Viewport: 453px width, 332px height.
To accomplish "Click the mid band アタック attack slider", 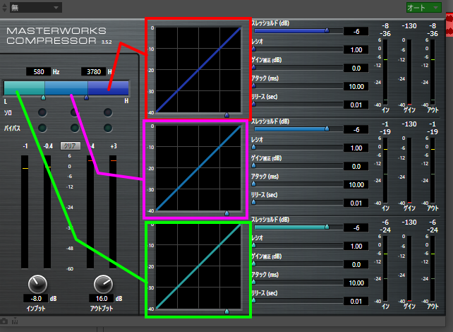I will click(x=298, y=184).
